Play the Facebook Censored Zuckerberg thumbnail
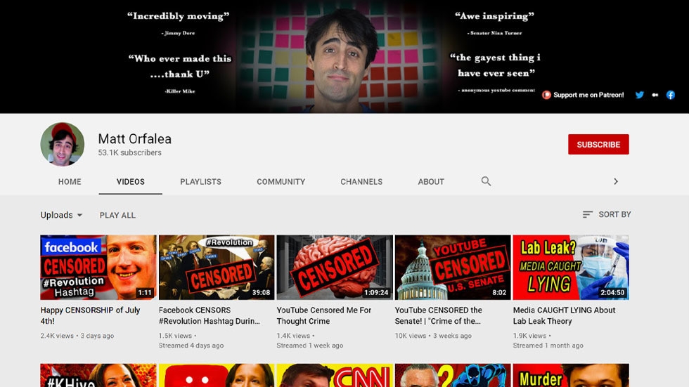 coord(98,267)
